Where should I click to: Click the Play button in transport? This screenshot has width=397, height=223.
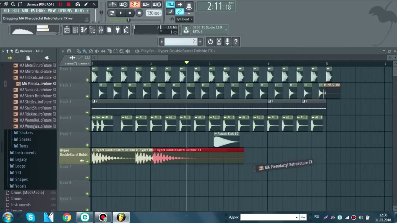(x=121, y=13)
